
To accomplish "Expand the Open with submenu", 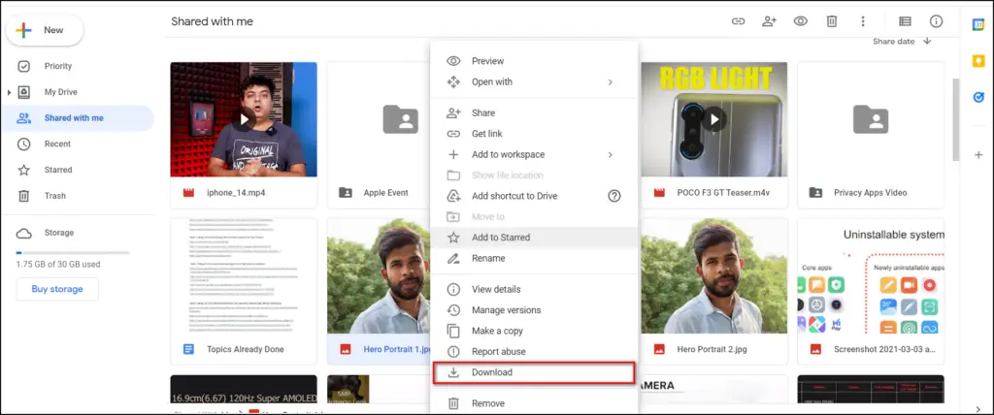I will click(x=534, y=81).
